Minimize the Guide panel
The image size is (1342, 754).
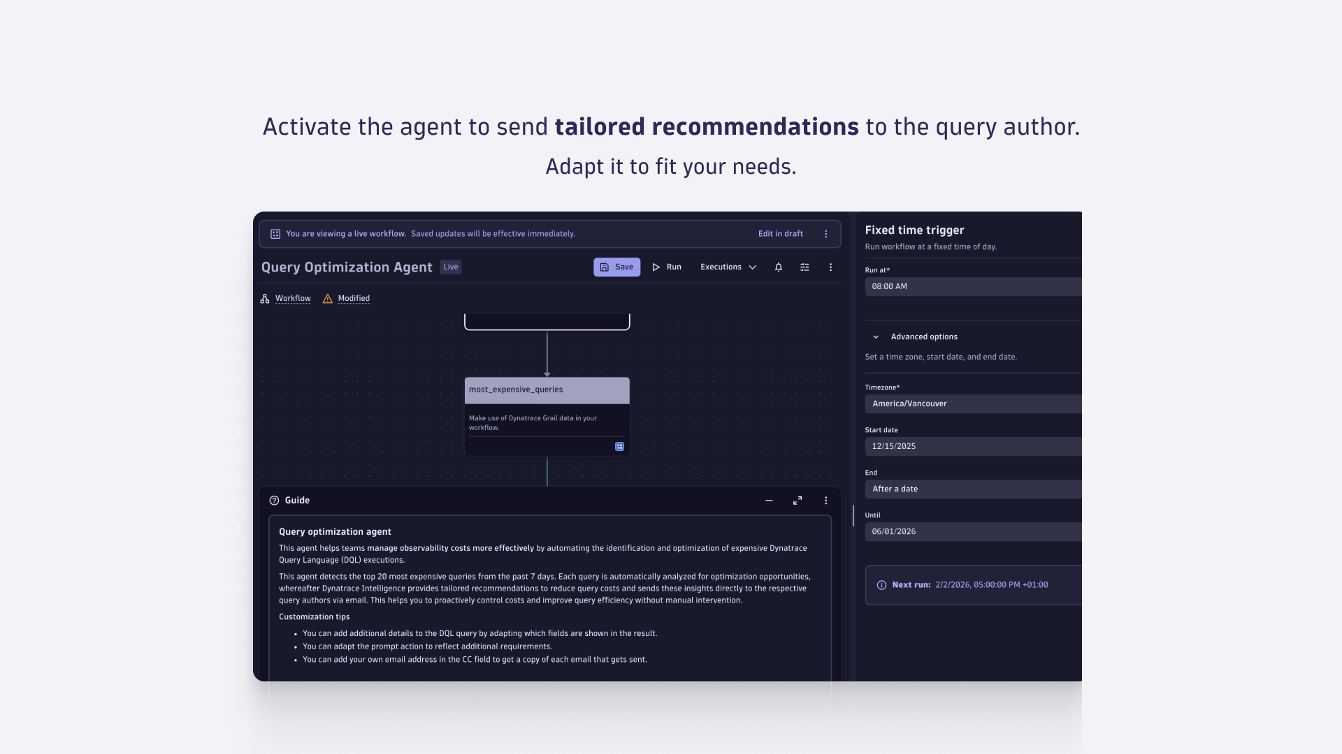769,501
